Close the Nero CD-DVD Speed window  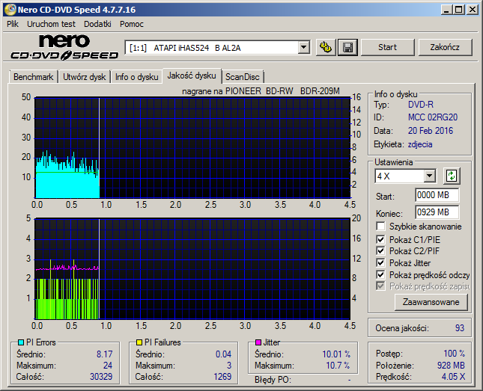(473, 10)
